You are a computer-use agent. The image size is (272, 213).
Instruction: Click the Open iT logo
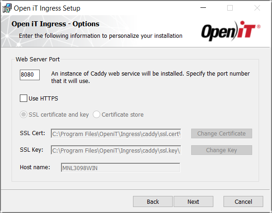pos(231,31)
